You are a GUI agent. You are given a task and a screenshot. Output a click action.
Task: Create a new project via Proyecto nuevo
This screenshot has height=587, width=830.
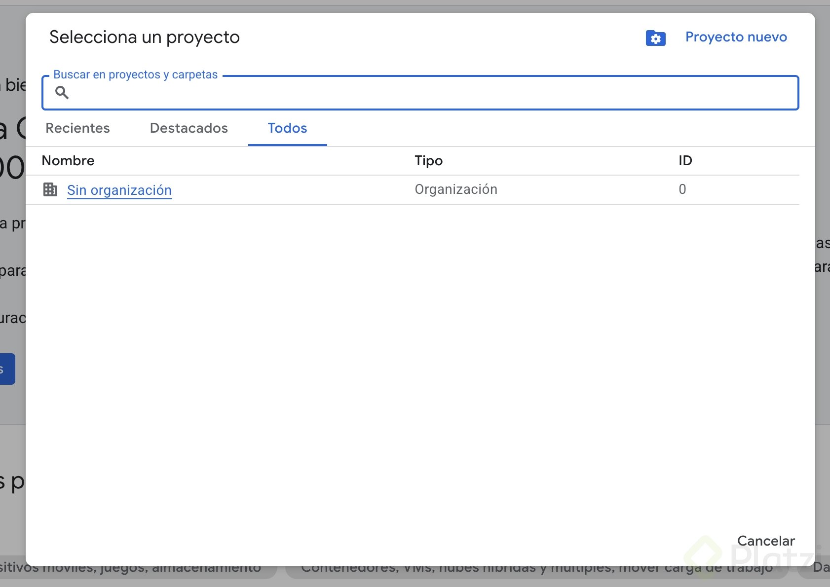click(736, 37)
